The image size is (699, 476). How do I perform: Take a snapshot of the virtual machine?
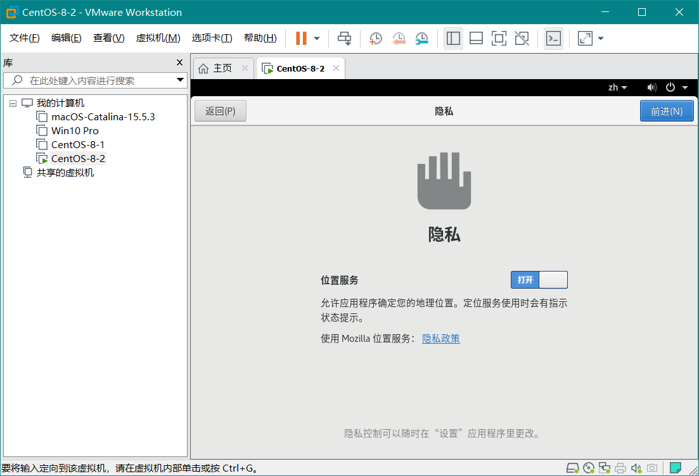(376, 39)
